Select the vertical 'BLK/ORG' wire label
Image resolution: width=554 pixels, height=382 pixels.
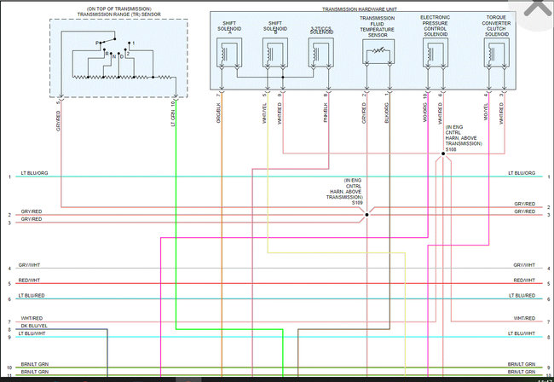(x=387, y=113)
